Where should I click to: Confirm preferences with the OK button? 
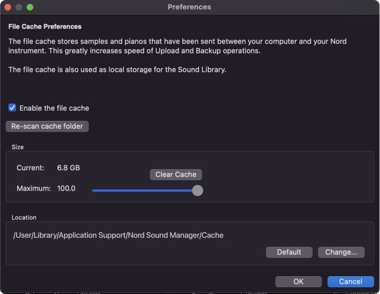[298, 281]
